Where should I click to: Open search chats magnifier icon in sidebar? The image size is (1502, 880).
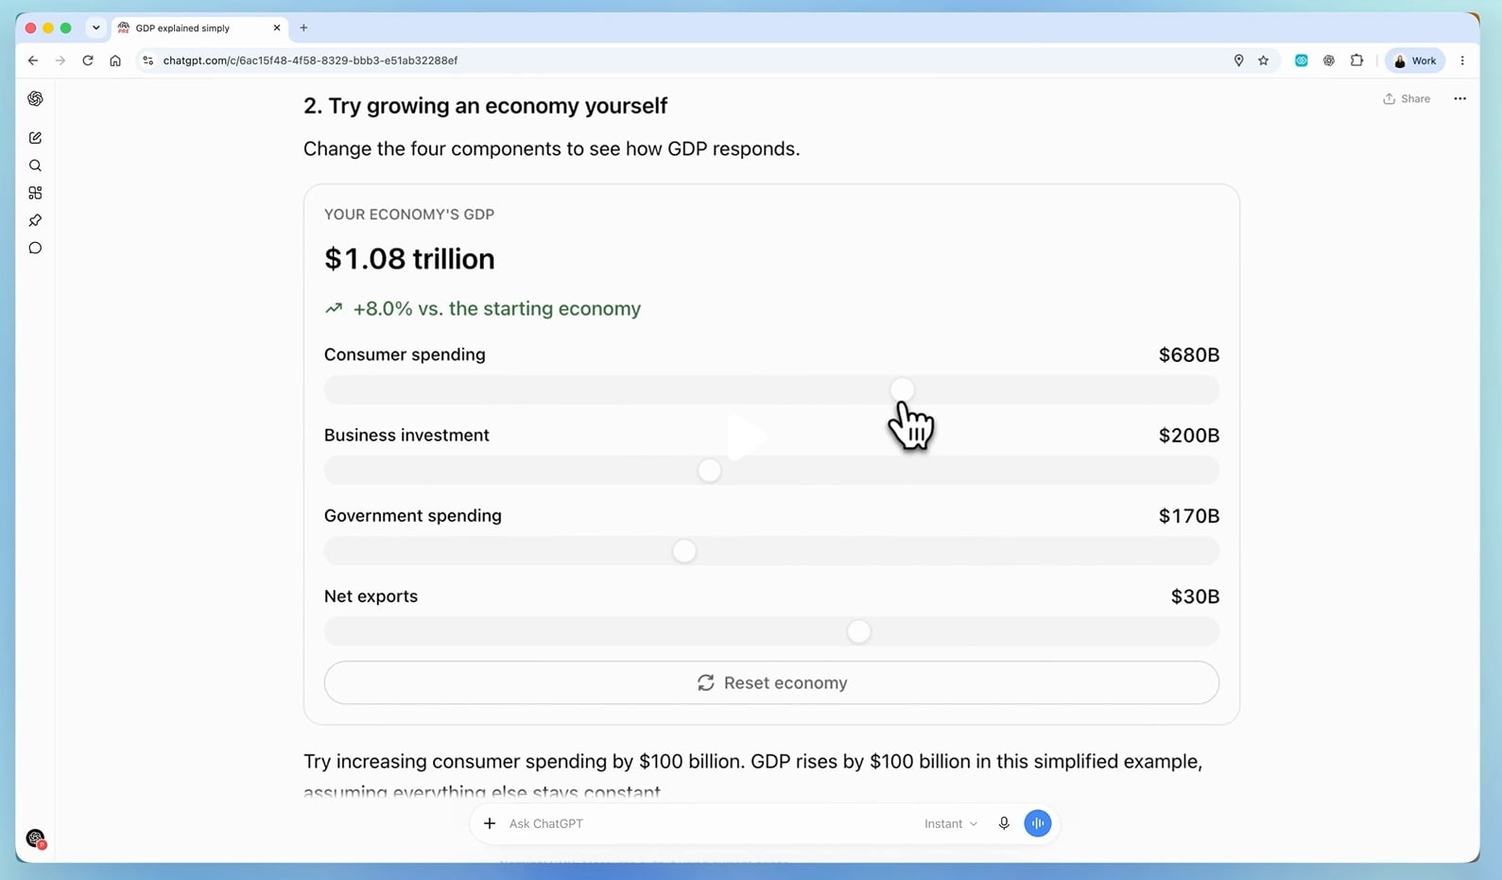35,165
